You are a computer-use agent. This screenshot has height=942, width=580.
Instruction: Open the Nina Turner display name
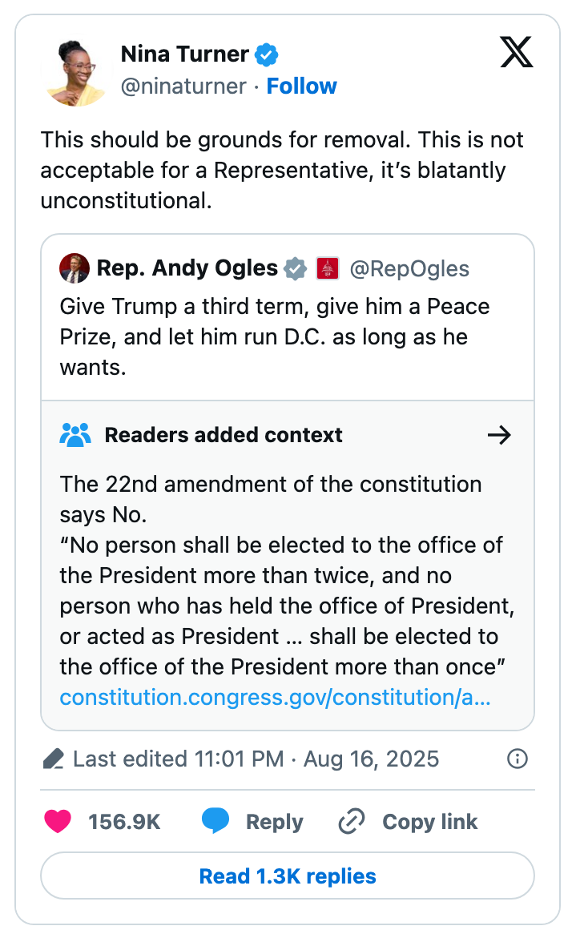click(x=184, y=54)
